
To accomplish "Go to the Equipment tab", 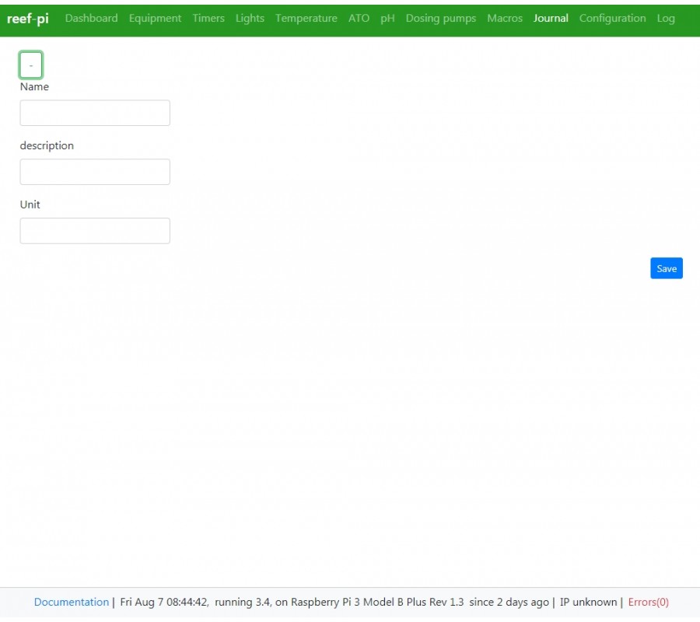I will (x=155, y=19).
